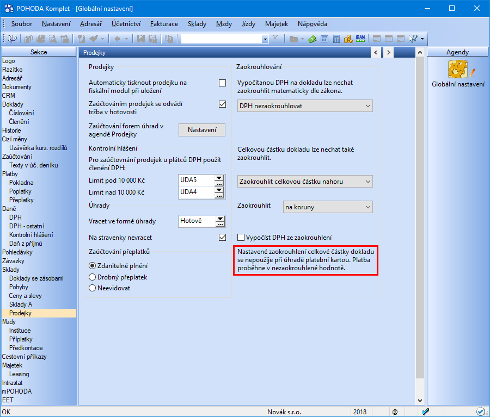Viewport: 490px width, 417px height.
Task: Click the green banknote icon
Action: coord(312,39)
